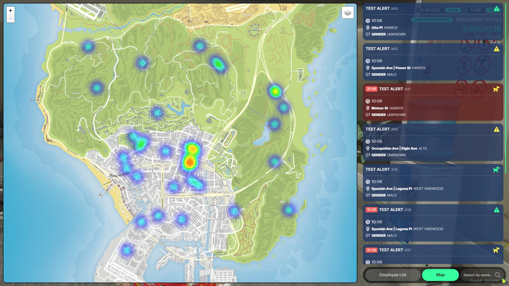Open Test Alert #42 card title
Image resolution: width=509 pixels, height=286 pixels.
[x=381, y=49]
